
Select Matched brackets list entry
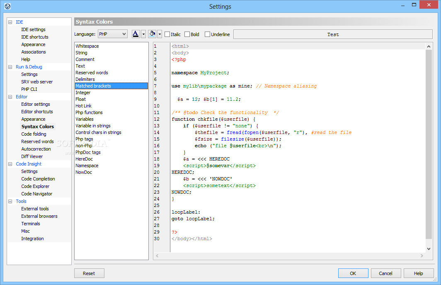[x=111, y=86]
